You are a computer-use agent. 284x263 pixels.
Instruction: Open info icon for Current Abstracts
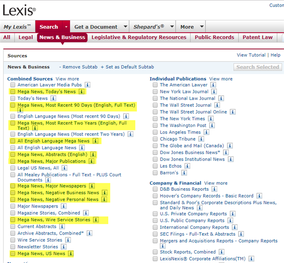tap(62, 227)
